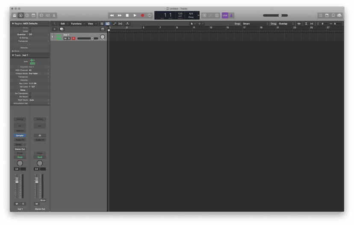The height and width of the screenshot is (225, 354).
Task: Open the Browsers media button
Action: click(x=339, y=15)
